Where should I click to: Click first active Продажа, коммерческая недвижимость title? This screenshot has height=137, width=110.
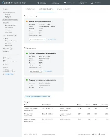(x=42, y=53)
